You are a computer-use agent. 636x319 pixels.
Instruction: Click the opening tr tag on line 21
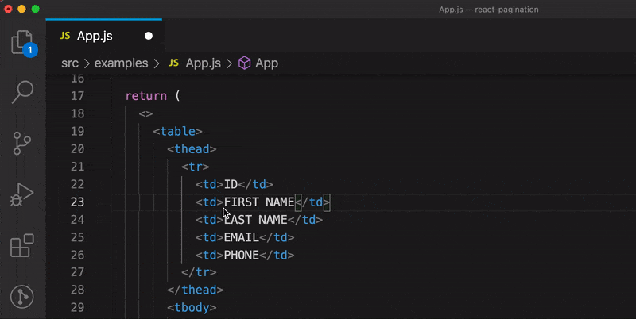pyautogui.click(x=195, y=167)
